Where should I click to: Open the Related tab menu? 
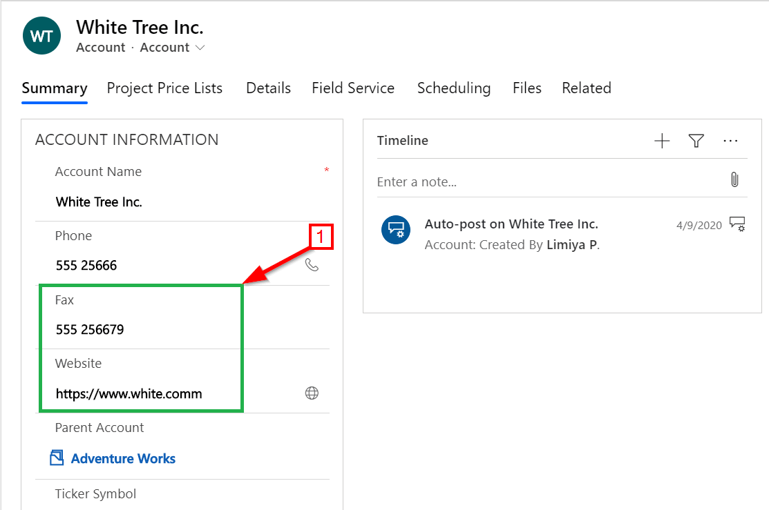point(587,88)
